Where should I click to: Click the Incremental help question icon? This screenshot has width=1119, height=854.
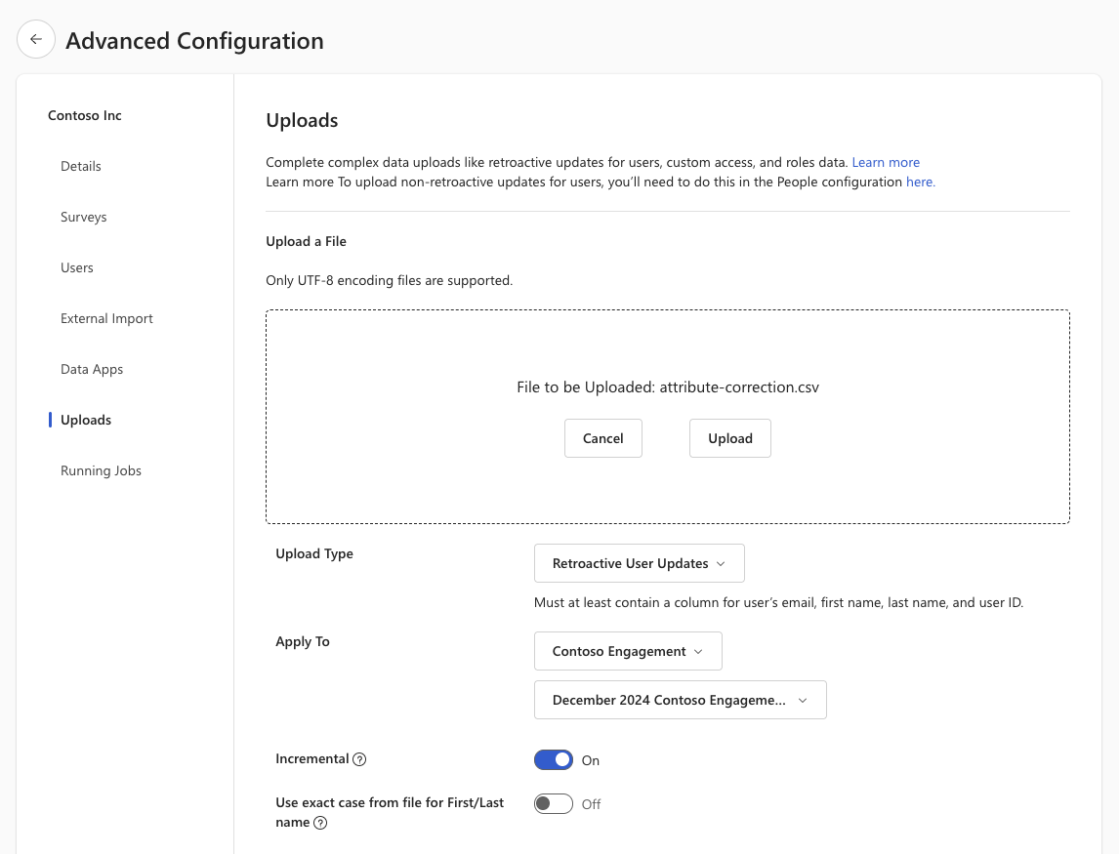pyautogui.click(x=359, y=759)
